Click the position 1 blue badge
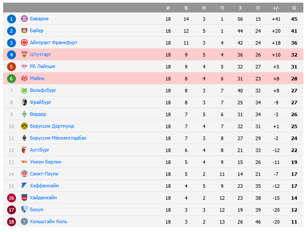Screen dimensions: 306x232 point(12,19)
